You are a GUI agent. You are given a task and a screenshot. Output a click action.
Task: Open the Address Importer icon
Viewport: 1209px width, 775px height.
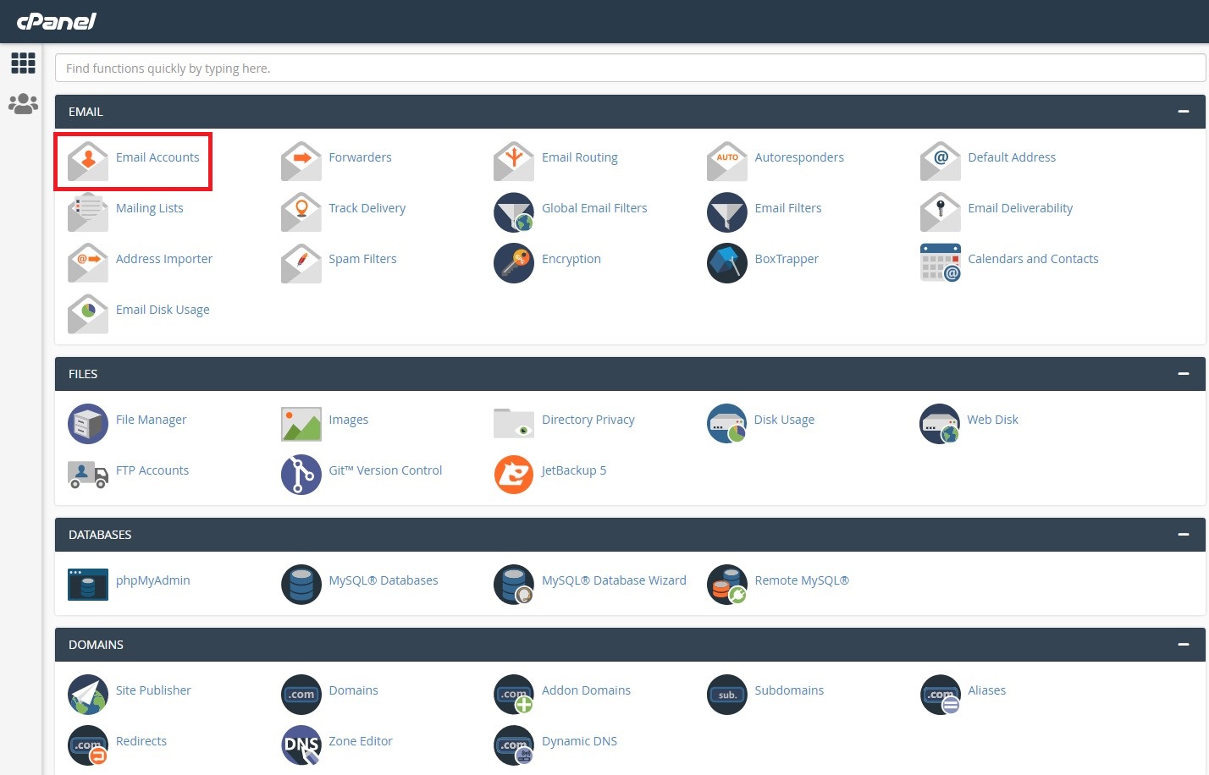(88, 262)
